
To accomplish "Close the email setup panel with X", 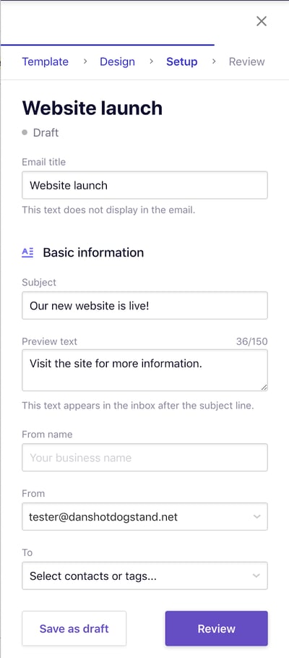I will click(262, 21).
